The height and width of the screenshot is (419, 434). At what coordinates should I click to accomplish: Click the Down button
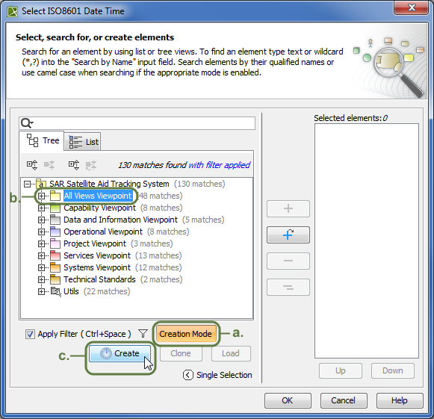(392, 370)
